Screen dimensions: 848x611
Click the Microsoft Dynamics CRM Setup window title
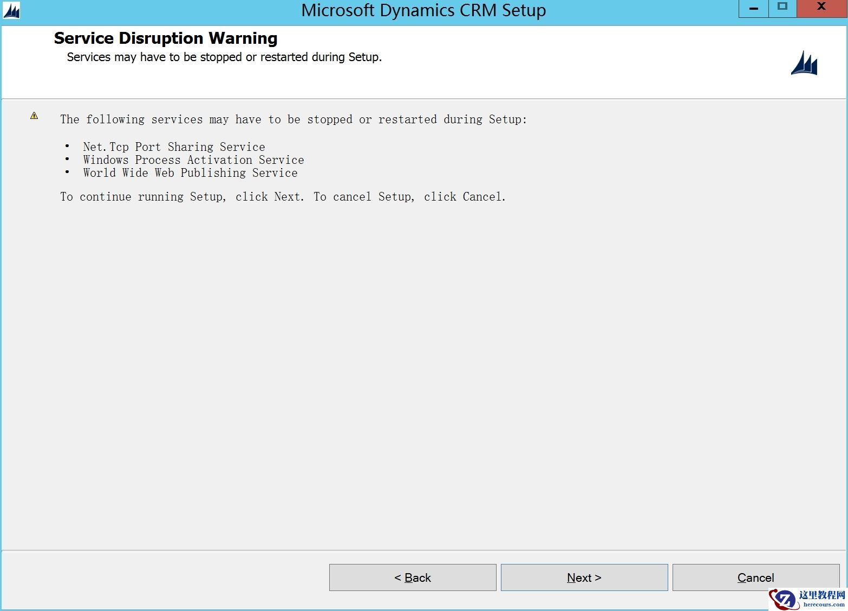tap(423, 10)
